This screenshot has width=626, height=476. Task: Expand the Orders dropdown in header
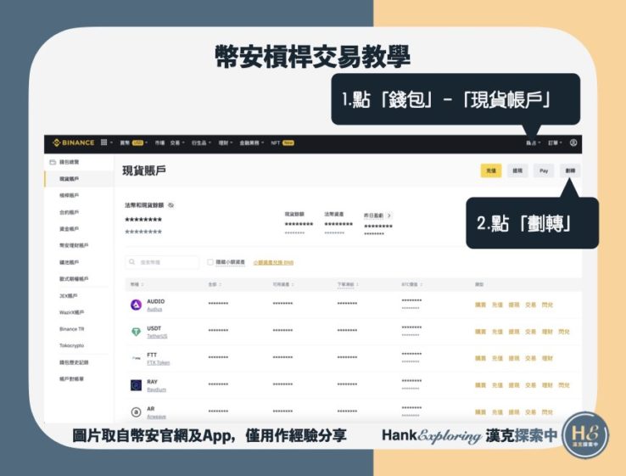555,143
